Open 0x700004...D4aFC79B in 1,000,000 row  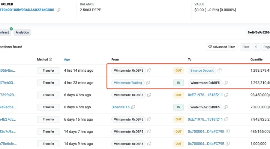coord(206,144)
